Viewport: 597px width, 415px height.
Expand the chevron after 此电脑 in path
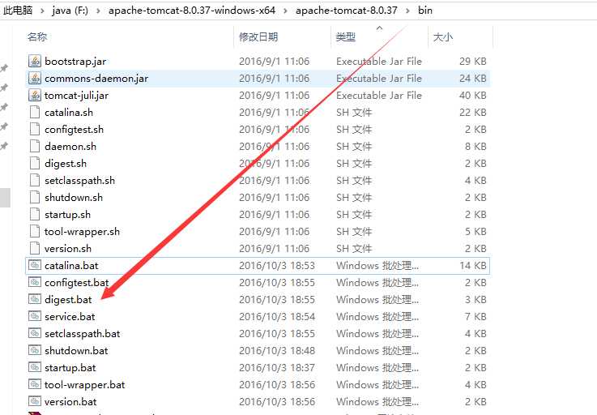tap(42, 11)
